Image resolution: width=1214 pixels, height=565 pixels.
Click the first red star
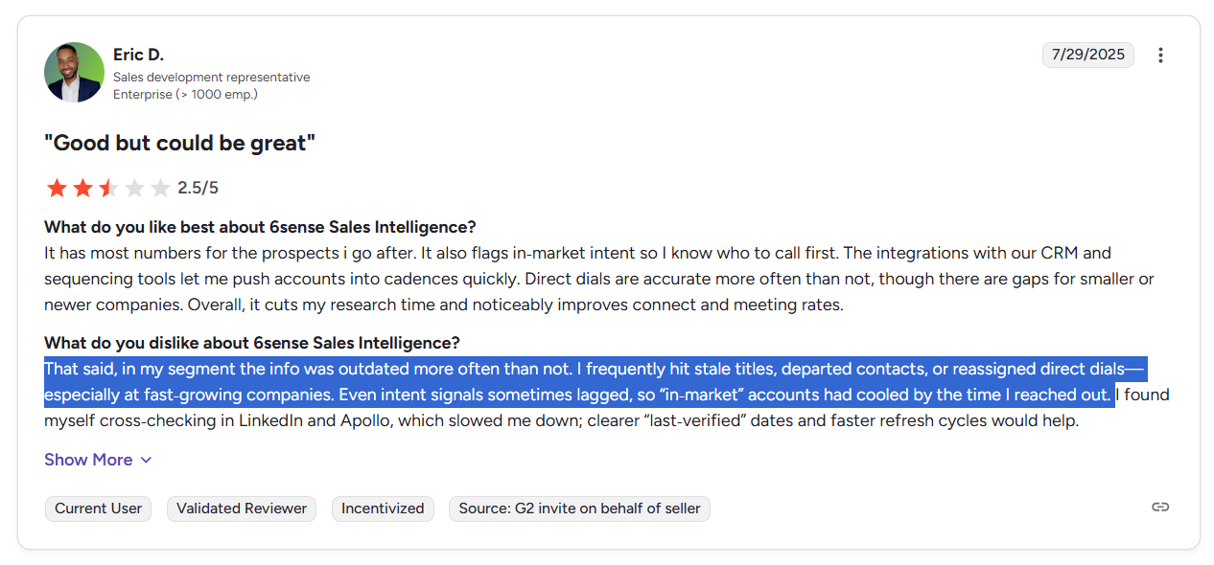click(57, 188)
